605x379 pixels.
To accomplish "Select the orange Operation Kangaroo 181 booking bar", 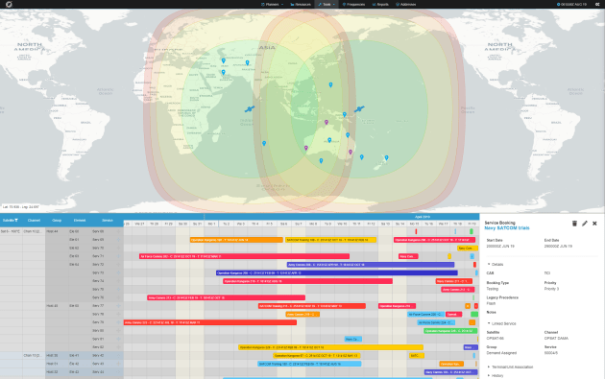I will 236,240.
